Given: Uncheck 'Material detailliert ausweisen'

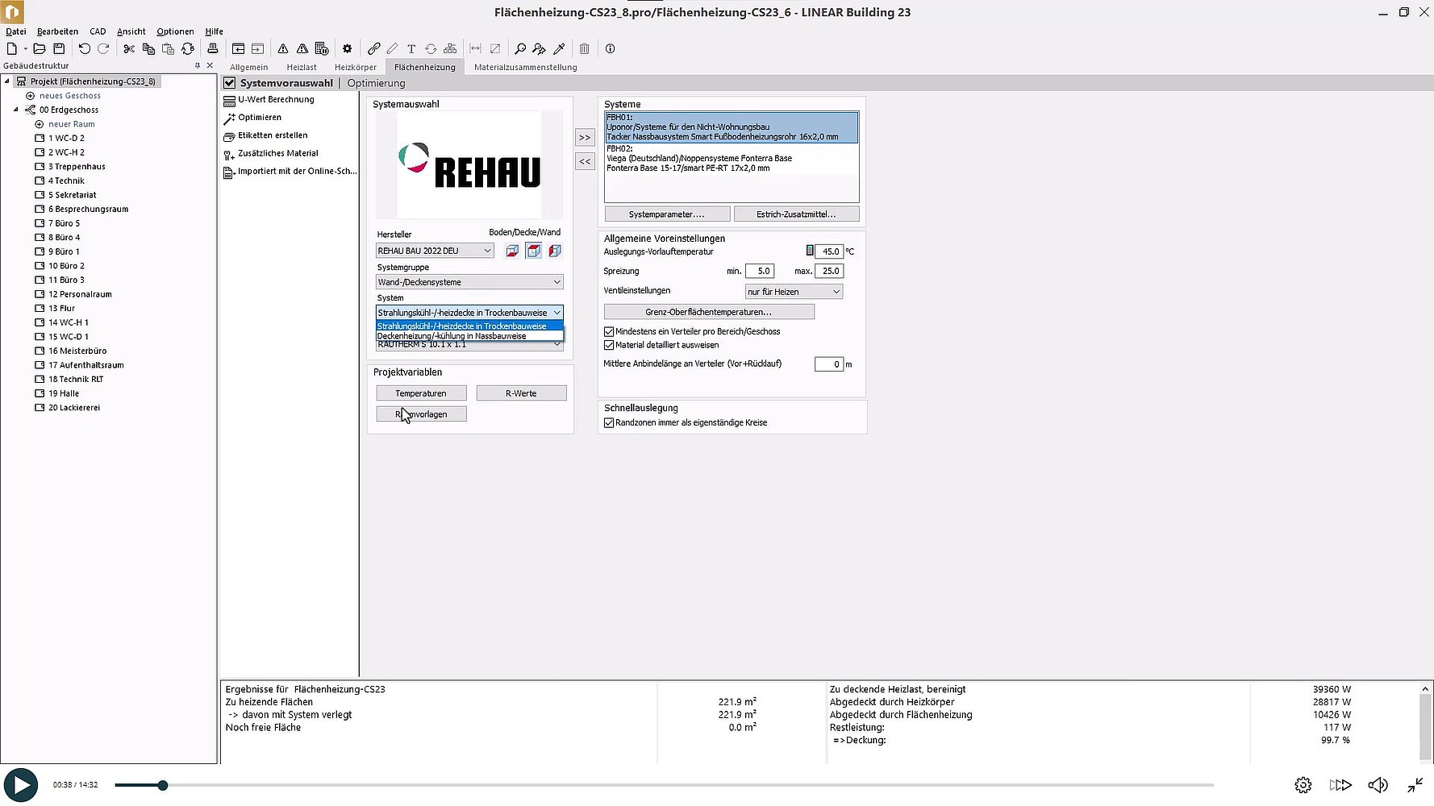Looking at the screenshot, I should point(610,345).
